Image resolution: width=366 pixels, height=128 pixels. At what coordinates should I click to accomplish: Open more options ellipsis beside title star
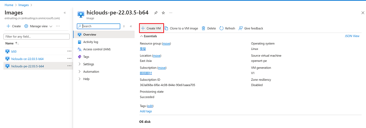[171, 13]
